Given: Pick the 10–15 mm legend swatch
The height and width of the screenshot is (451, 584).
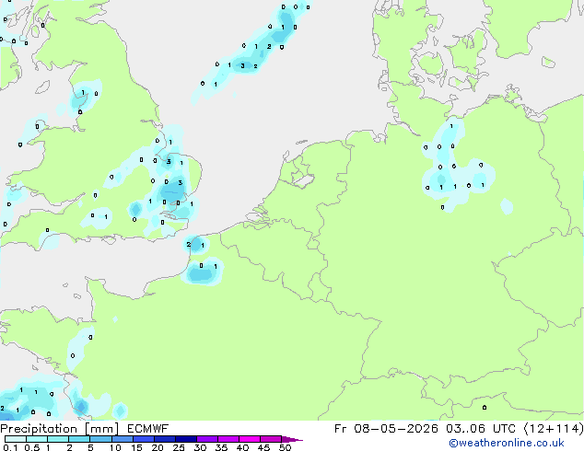Looking at the screenshot, I should click(123, 439).
